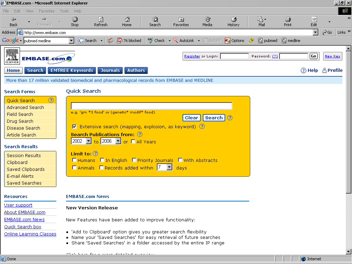Toggle the Extensive search checkbox

point(74,126)
